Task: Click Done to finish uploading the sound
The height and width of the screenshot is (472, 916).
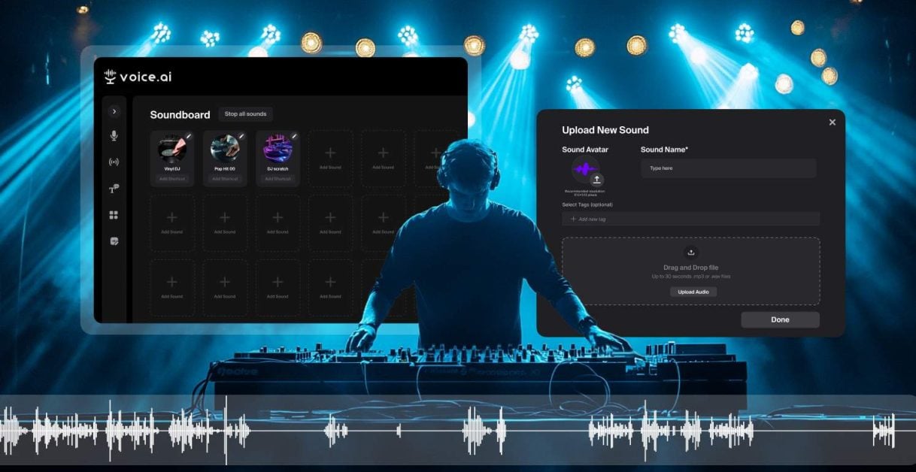Action: 780,319
